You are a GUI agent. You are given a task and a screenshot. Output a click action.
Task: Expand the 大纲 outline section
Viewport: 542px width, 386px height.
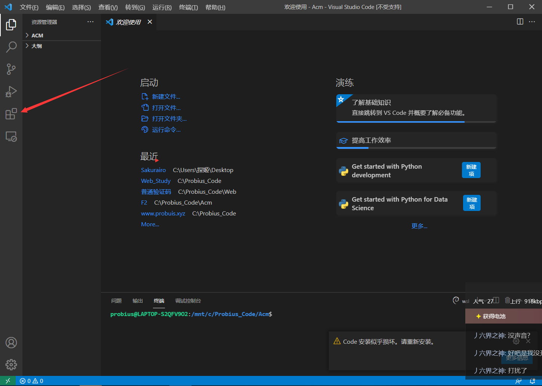(62, 46)
